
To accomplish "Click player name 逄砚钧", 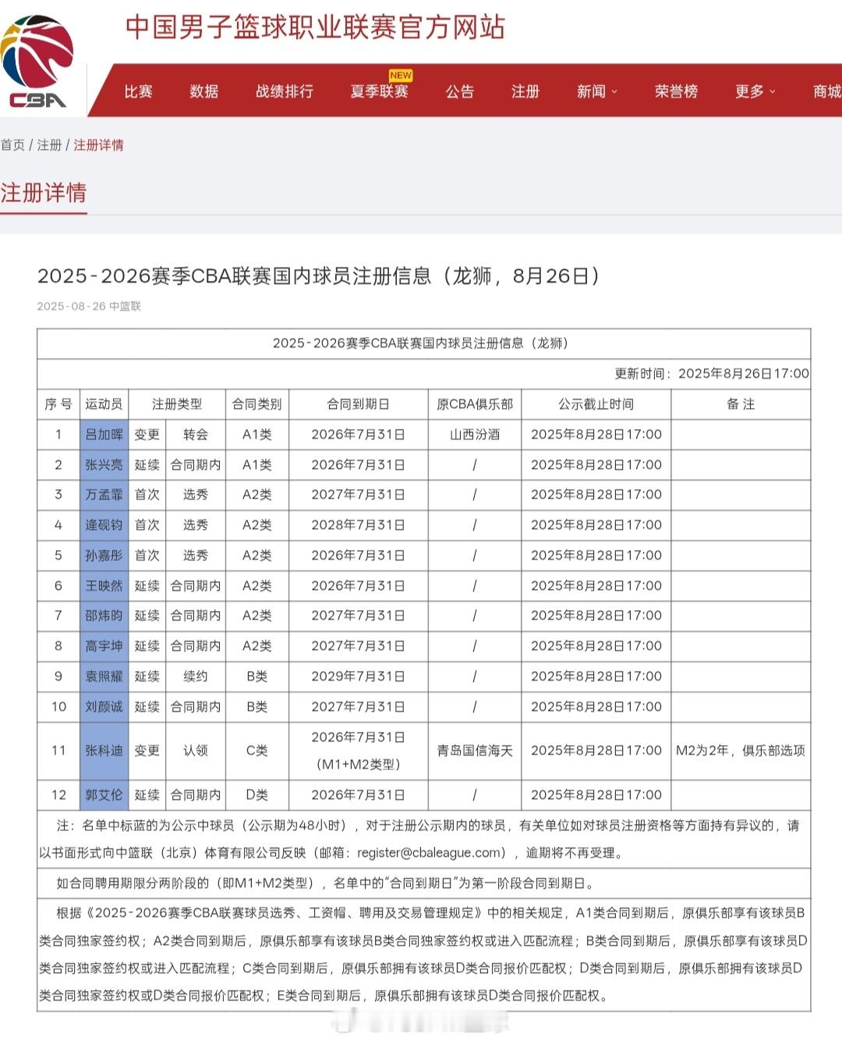I will point(104,525).
